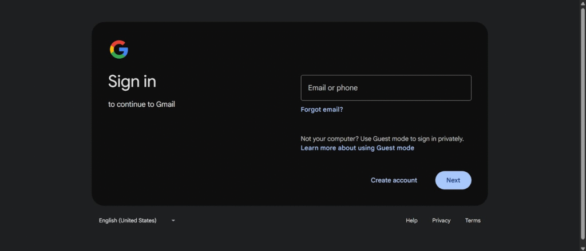
Task: Click the Next button
Action: (x=453, y=180)
